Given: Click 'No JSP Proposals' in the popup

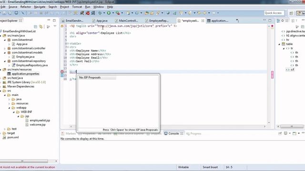Looking at the screenshot, I should pyautogui.click(x=90, y=77).
